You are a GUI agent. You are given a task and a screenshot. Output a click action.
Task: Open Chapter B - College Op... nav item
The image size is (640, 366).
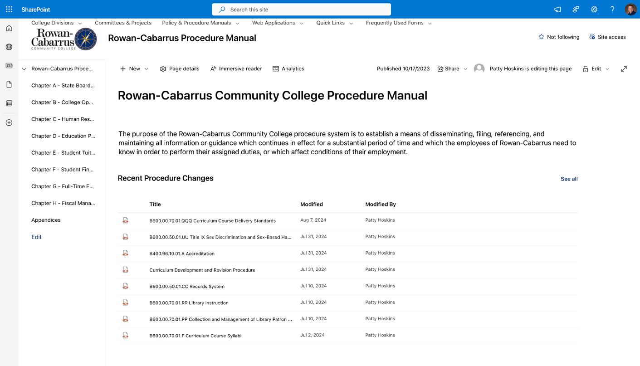coord(62,102)
